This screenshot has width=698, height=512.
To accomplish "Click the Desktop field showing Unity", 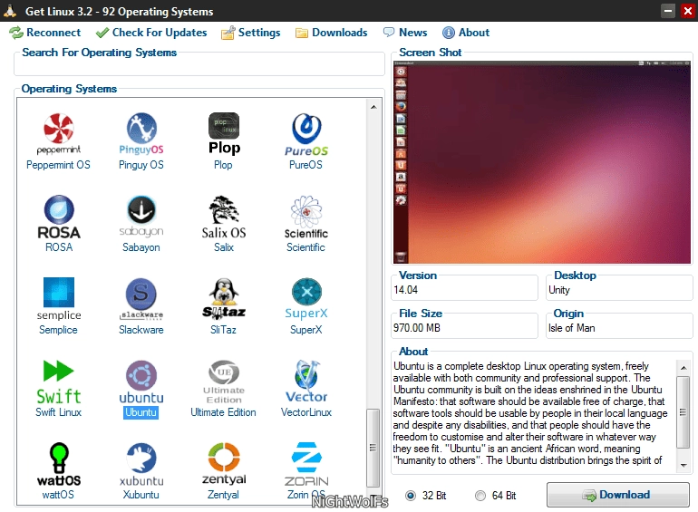I will pos(619,290).
